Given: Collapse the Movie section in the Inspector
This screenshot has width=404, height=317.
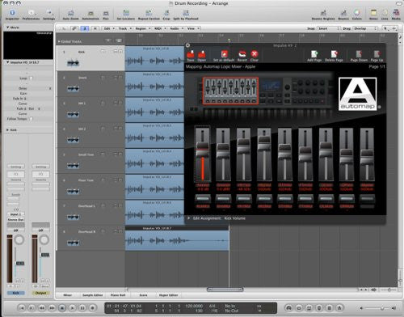Looking at the screenshot, I should click(7, 27).
